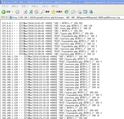Open the 文件(F) menu
The height and width of the screenshot is (119, 124).
pyautogui.click(x=5, y=6)
